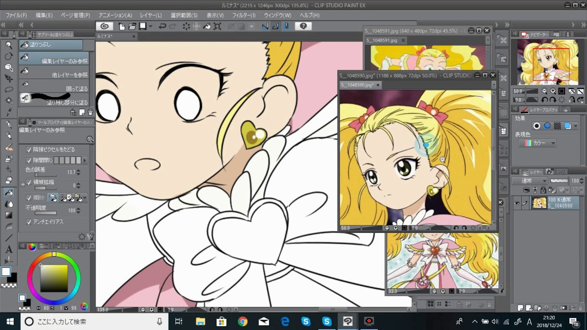Select the Move layer tool
Image resolution: width=587 pixels, height=330 pixels.
tap(9, 78)
